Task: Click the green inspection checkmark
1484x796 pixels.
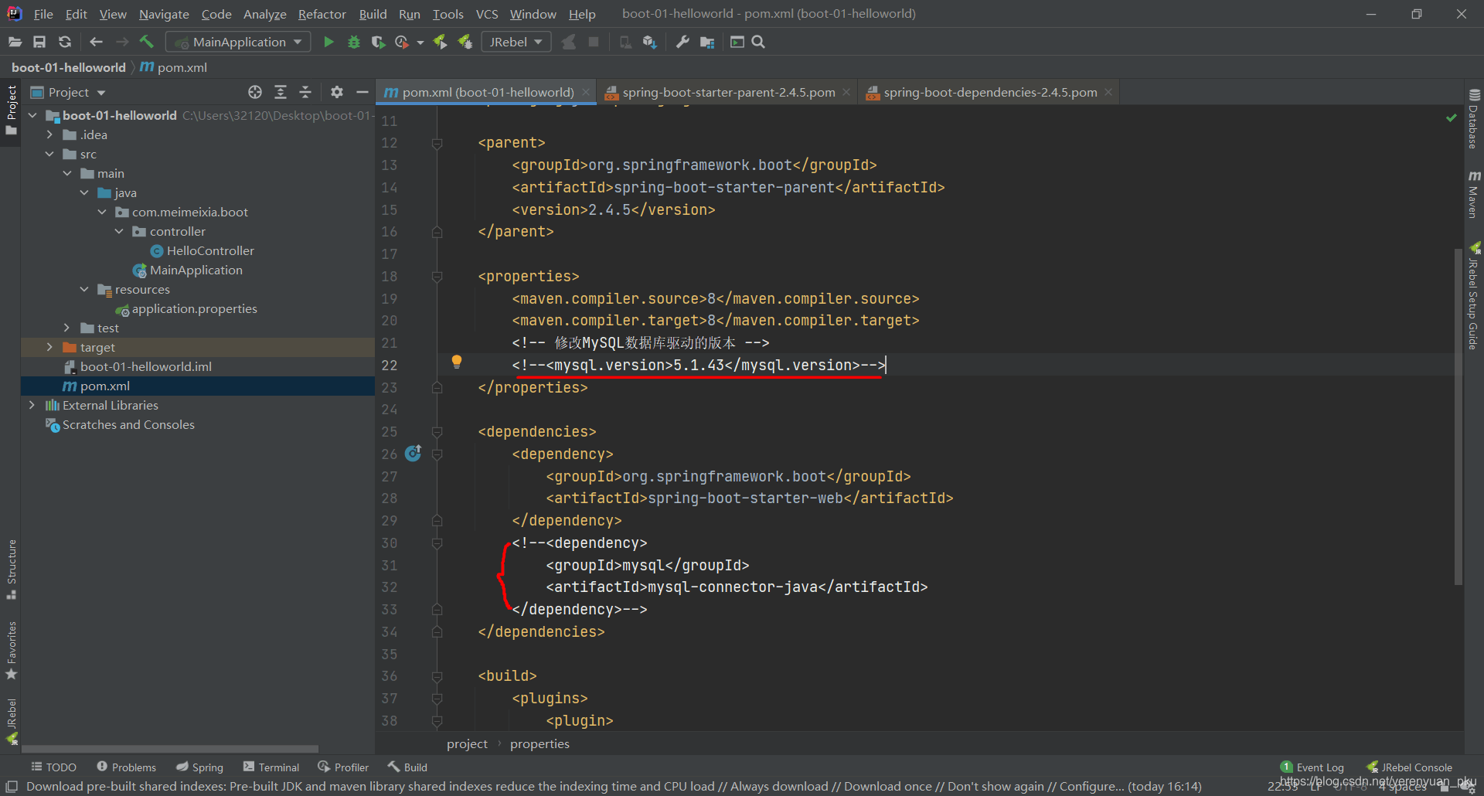Action: [x=1452, y=117]
